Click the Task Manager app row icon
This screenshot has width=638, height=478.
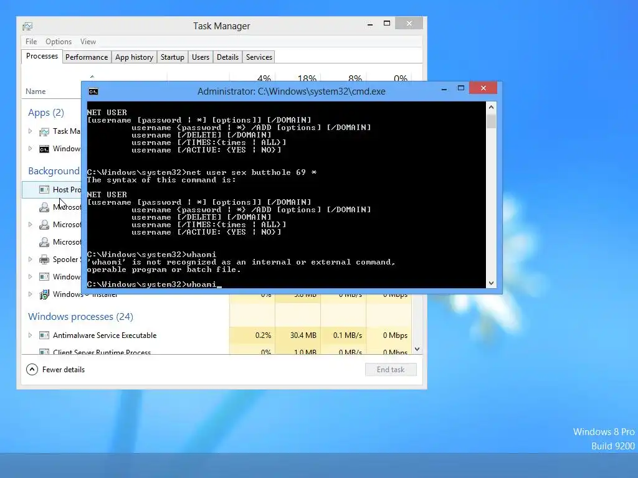[x=44, y=131]
